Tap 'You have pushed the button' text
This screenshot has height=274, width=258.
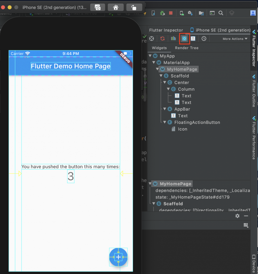pyautogui.click(x=71, y=167)
